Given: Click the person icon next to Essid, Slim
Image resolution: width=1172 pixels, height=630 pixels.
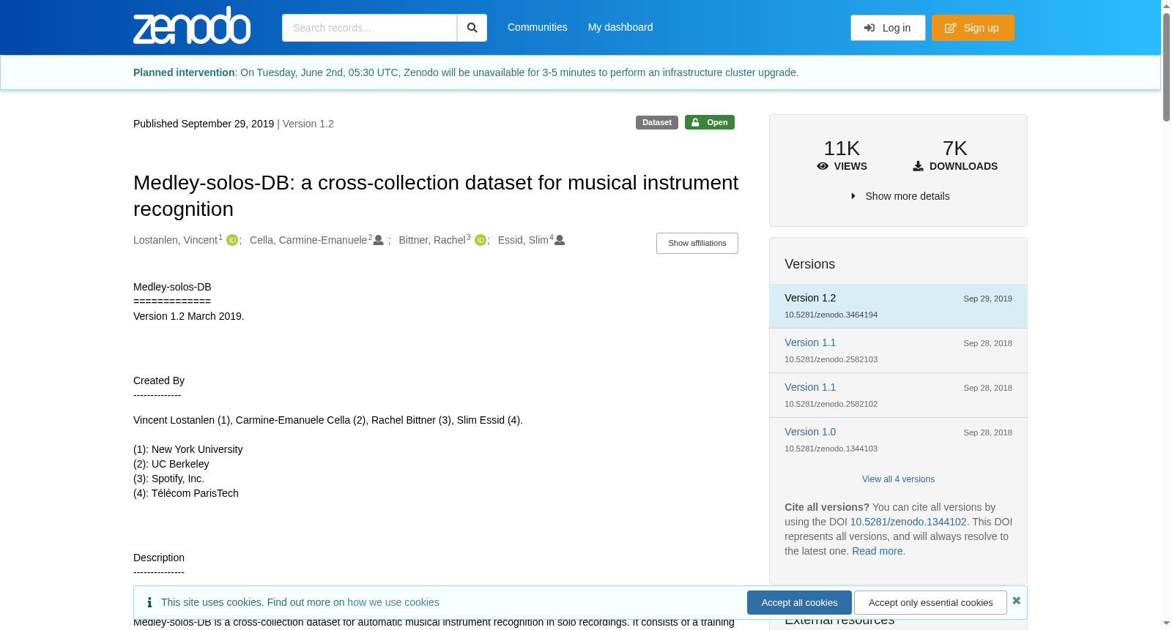Looking at the screenshot, I should point(560,240).
